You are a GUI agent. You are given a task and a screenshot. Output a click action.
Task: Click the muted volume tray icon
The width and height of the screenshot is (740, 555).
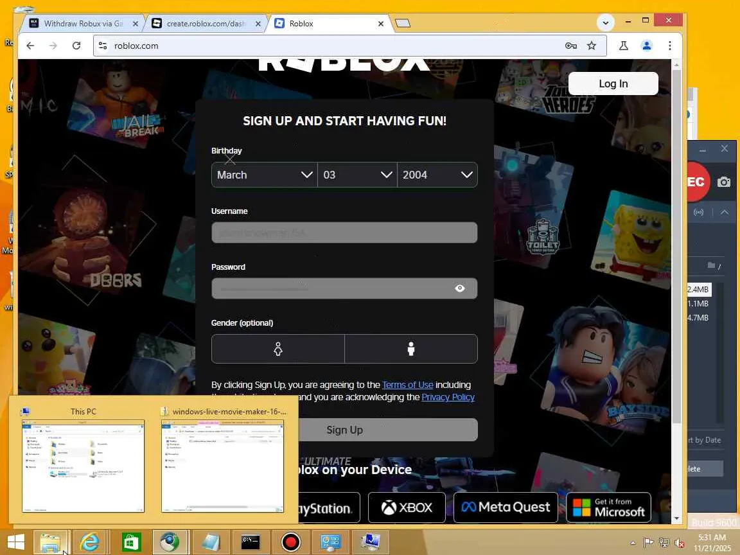680,543
